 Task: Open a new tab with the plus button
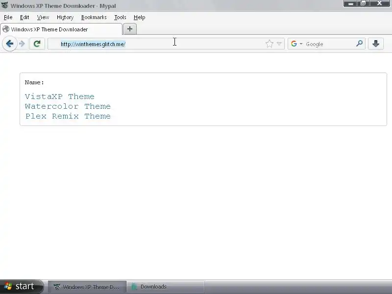(x=130, y=29)
